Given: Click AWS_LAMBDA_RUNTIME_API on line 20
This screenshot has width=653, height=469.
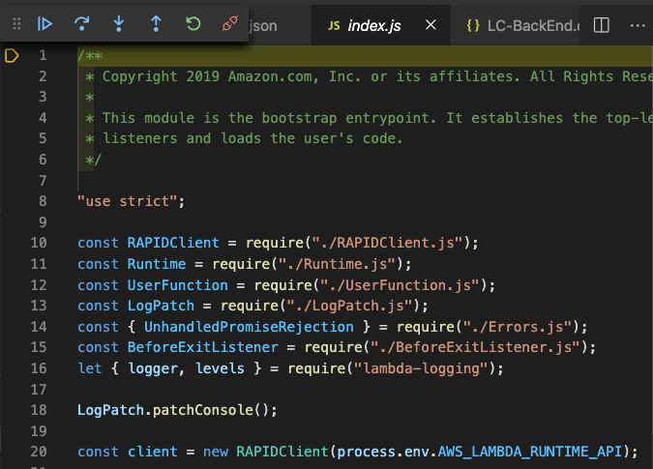Looking at the screenshot, I should pyautogui.click(x=530, y=452).
